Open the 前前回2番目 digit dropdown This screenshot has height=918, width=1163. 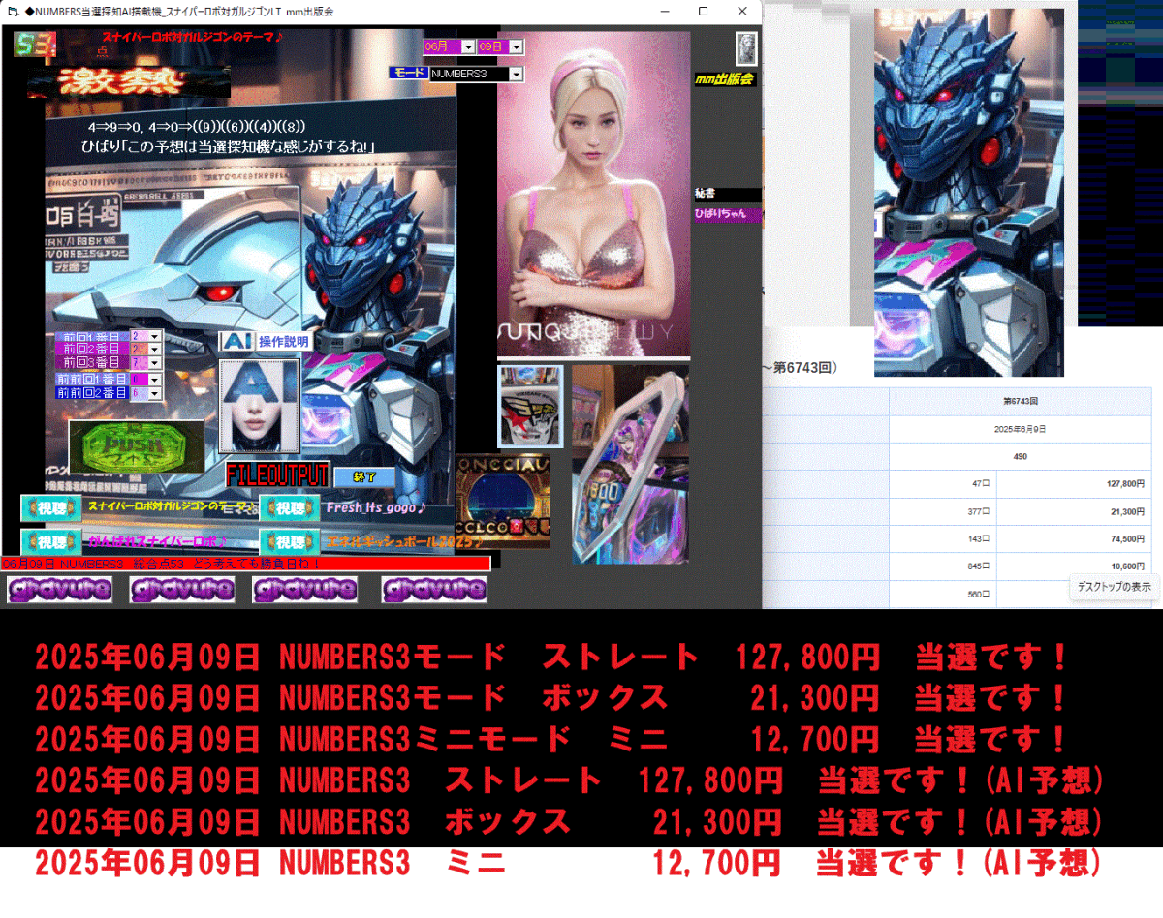154,394
